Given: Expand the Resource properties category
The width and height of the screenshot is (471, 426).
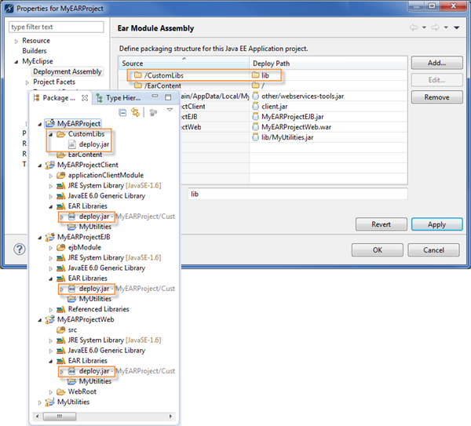Looking at the screenshot, I should coord(16,41).
